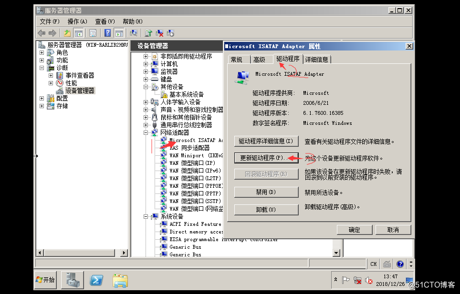
Task: Click device list scrollbar down arrow
Action: (x=336, y=253)
